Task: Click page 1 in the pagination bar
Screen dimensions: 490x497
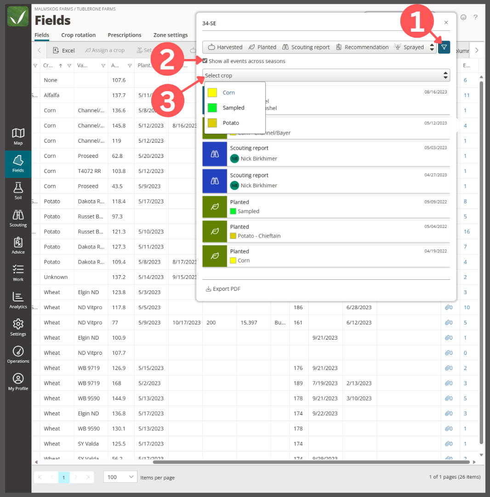Action: pos(64,477)
